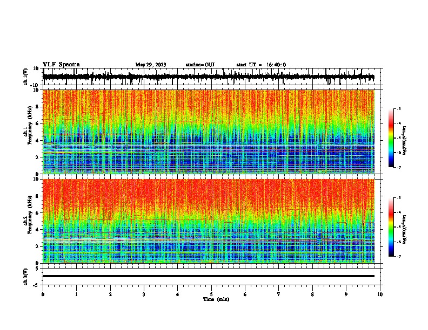Click the '-7' value on ch.2 colorbar
This screenshot has width=428, height=330.
(x=399, y=256)
